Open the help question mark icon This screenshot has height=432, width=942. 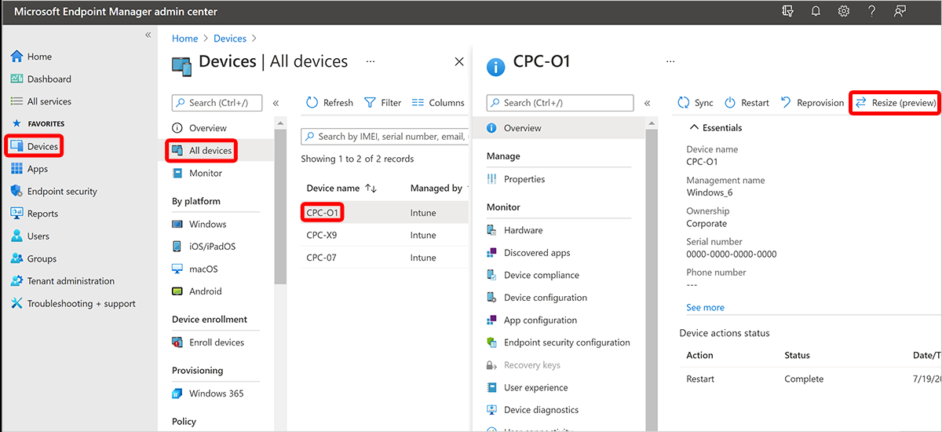(x=872, y=12)
